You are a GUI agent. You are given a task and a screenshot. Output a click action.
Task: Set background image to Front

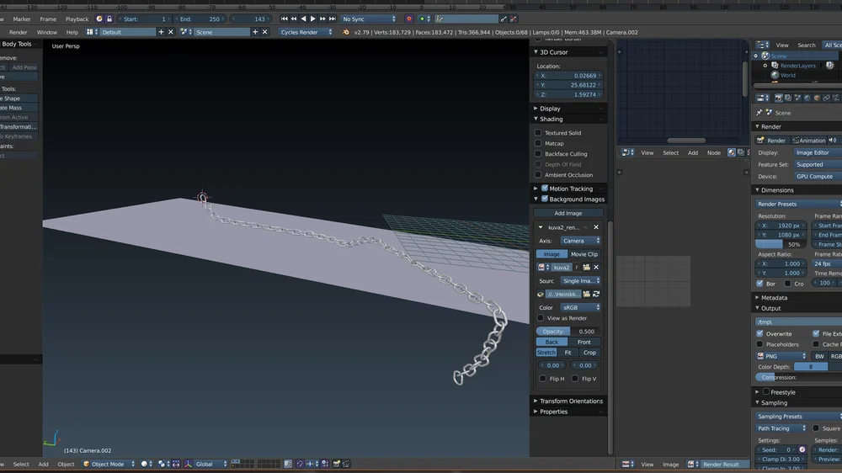pyautogui.click(x=584, y=342)
